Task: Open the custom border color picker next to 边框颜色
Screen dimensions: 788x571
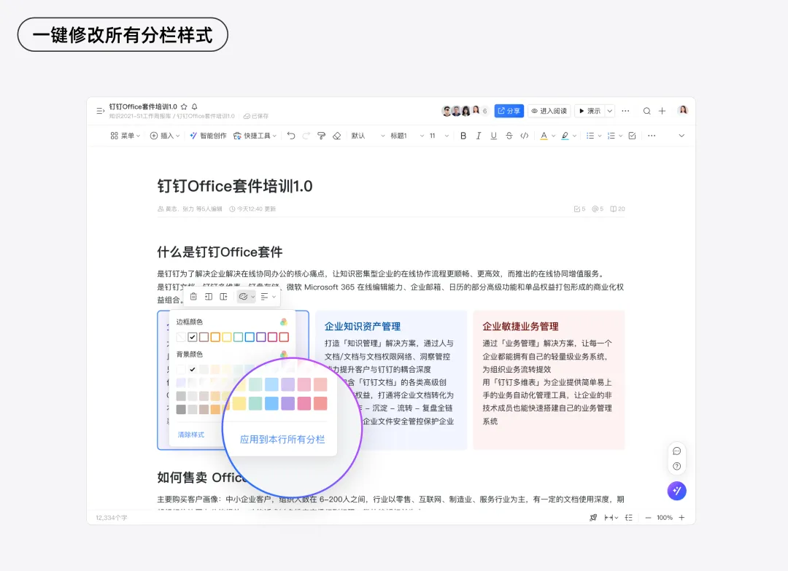Action: click(284, 322)
